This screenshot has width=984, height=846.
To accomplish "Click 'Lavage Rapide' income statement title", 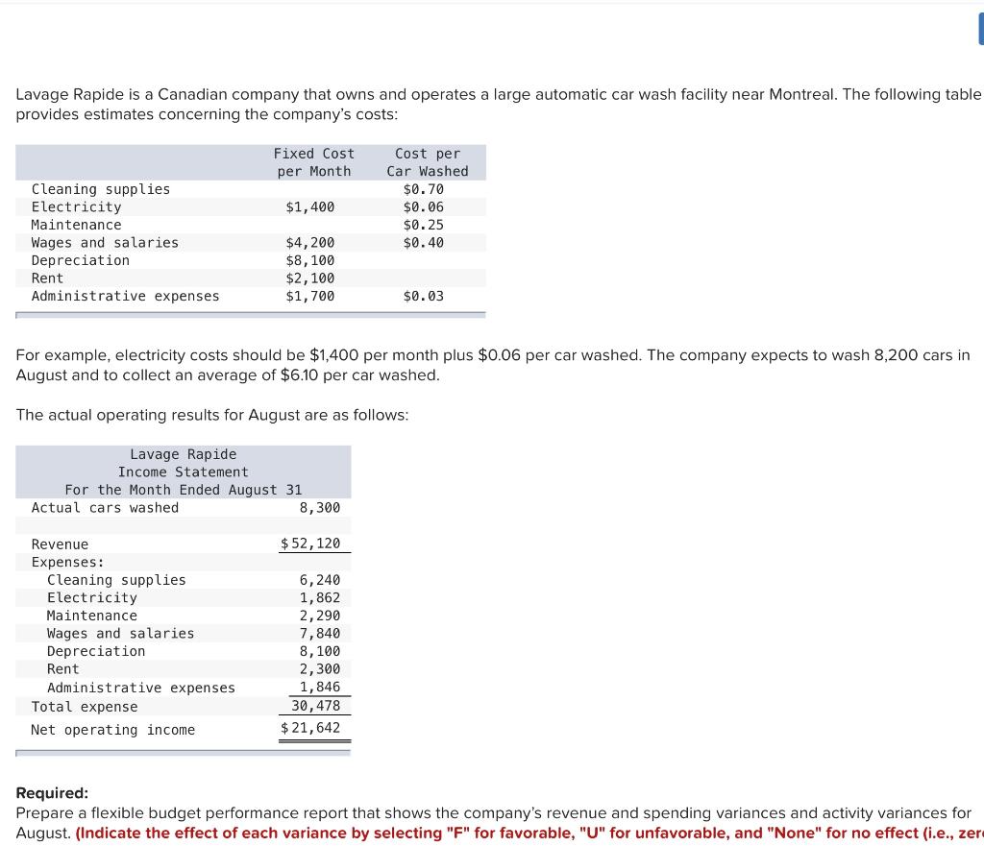I will pos(184,454).
